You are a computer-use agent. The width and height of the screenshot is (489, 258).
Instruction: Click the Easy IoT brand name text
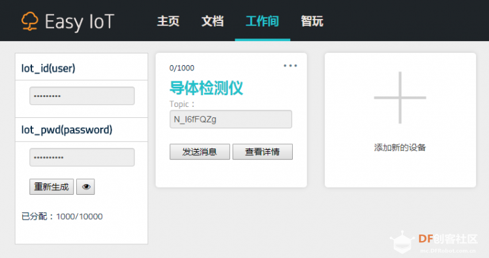click(80, 21)
